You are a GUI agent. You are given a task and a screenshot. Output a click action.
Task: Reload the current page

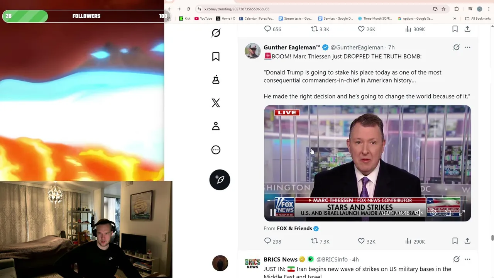(x=188, y=9)
